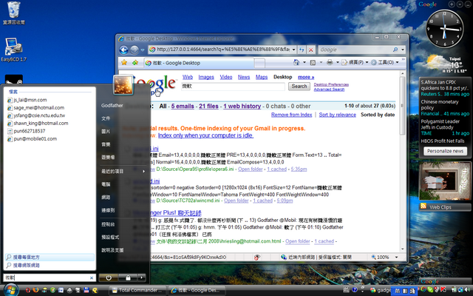Click the sidebar add gadget plus button
The width and height of the screenshot is (473, 296).
(x=452, y=4)
